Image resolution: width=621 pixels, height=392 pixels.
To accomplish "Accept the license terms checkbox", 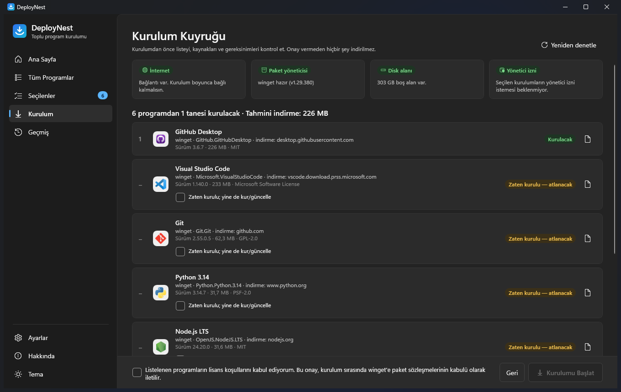I will click(x=137, y=372).
